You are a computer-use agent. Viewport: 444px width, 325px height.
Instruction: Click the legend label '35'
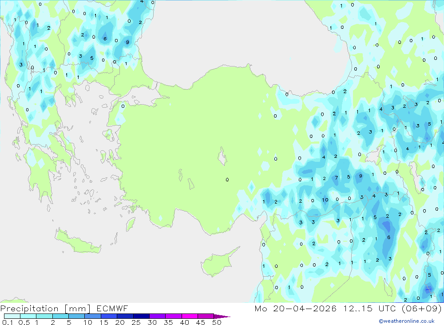tap(168, 322)
